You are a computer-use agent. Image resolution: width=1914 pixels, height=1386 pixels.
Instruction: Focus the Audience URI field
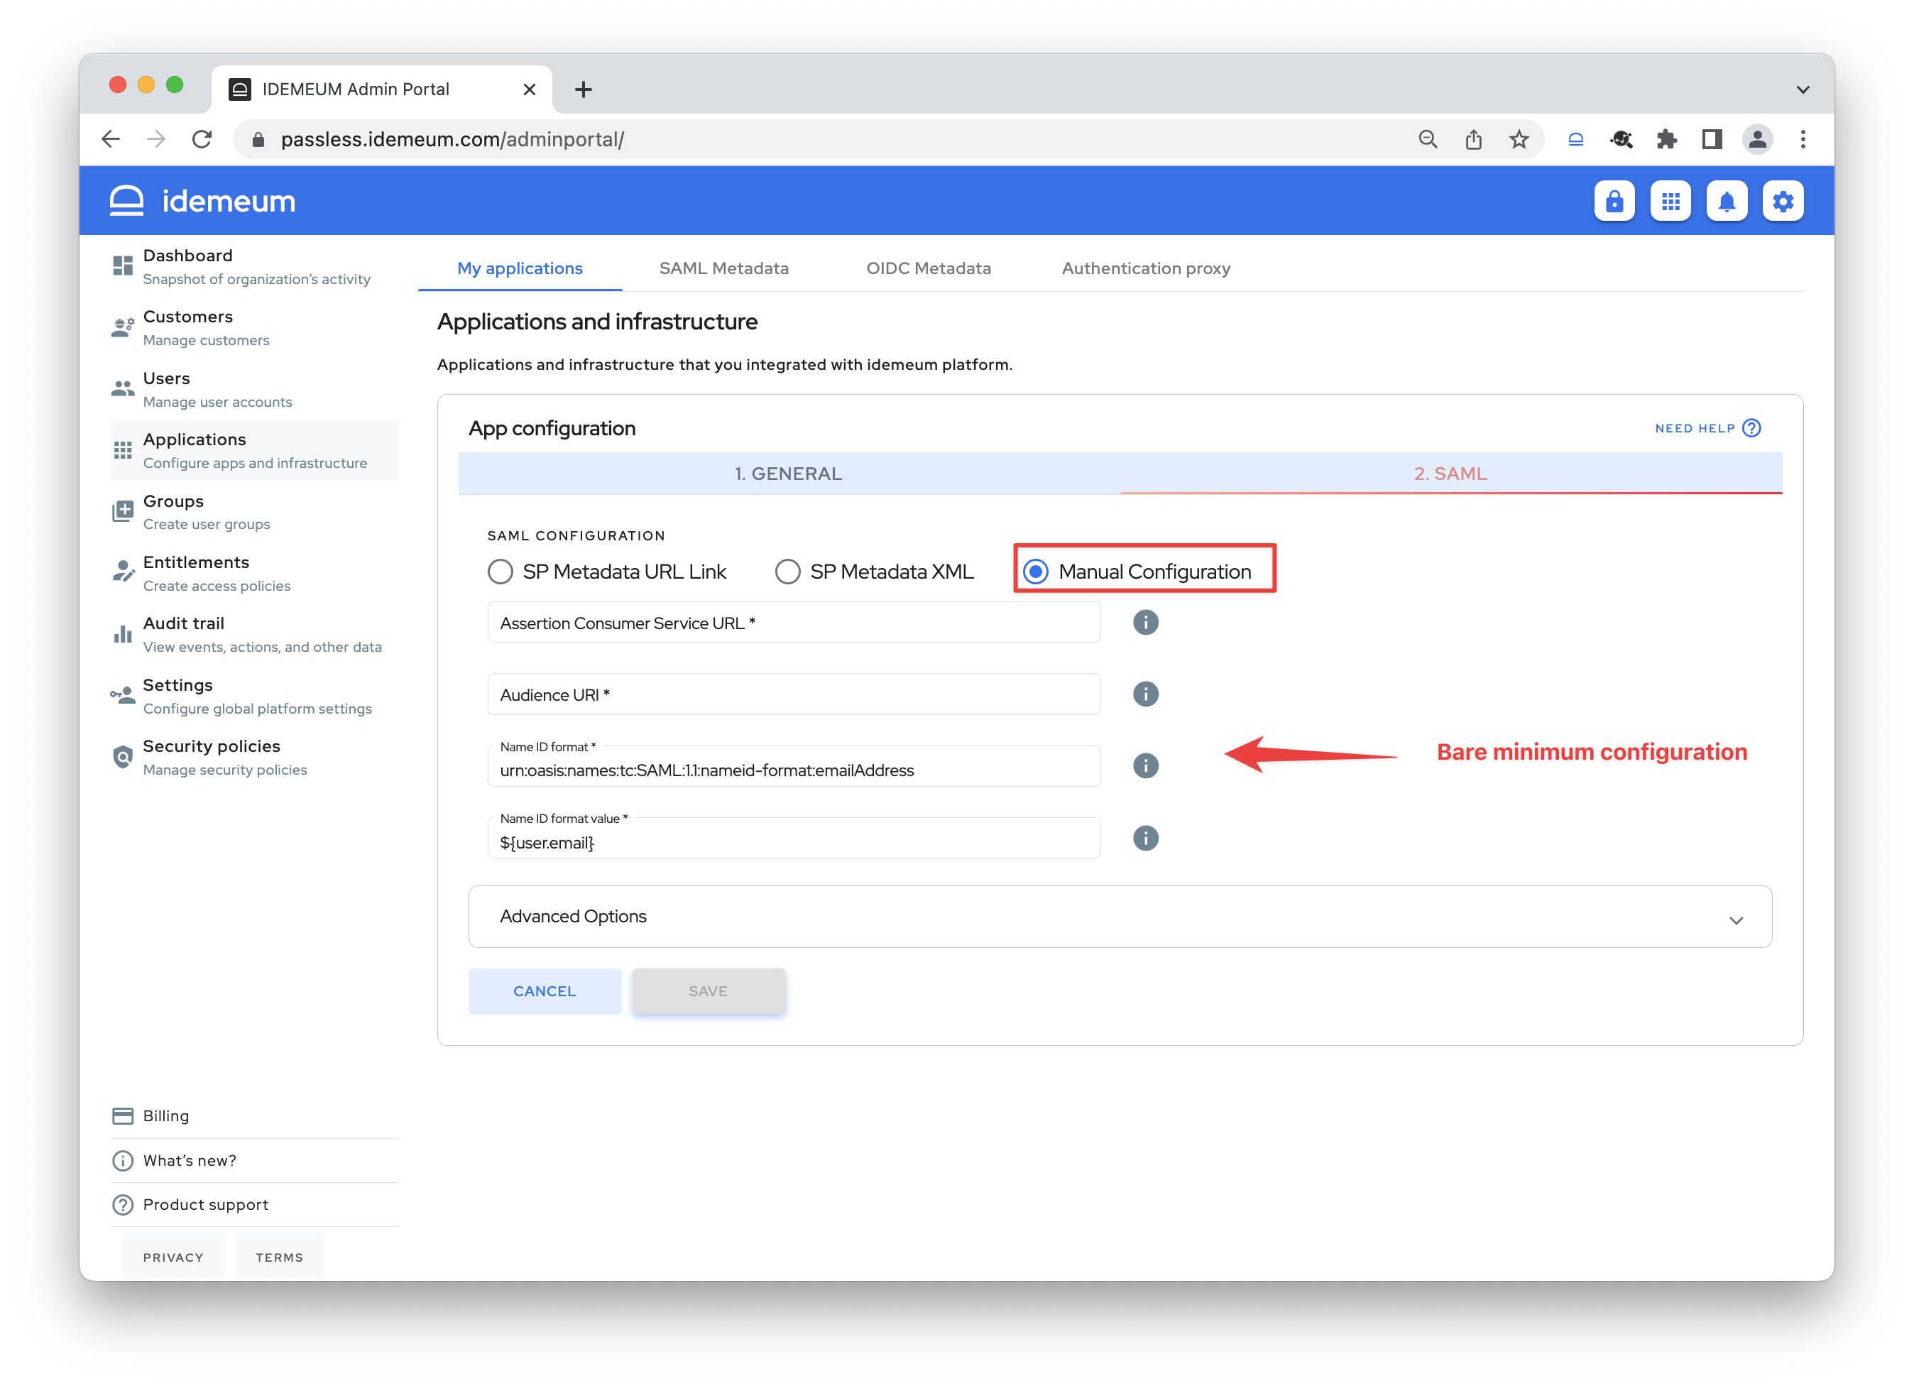tap(793, 694)
